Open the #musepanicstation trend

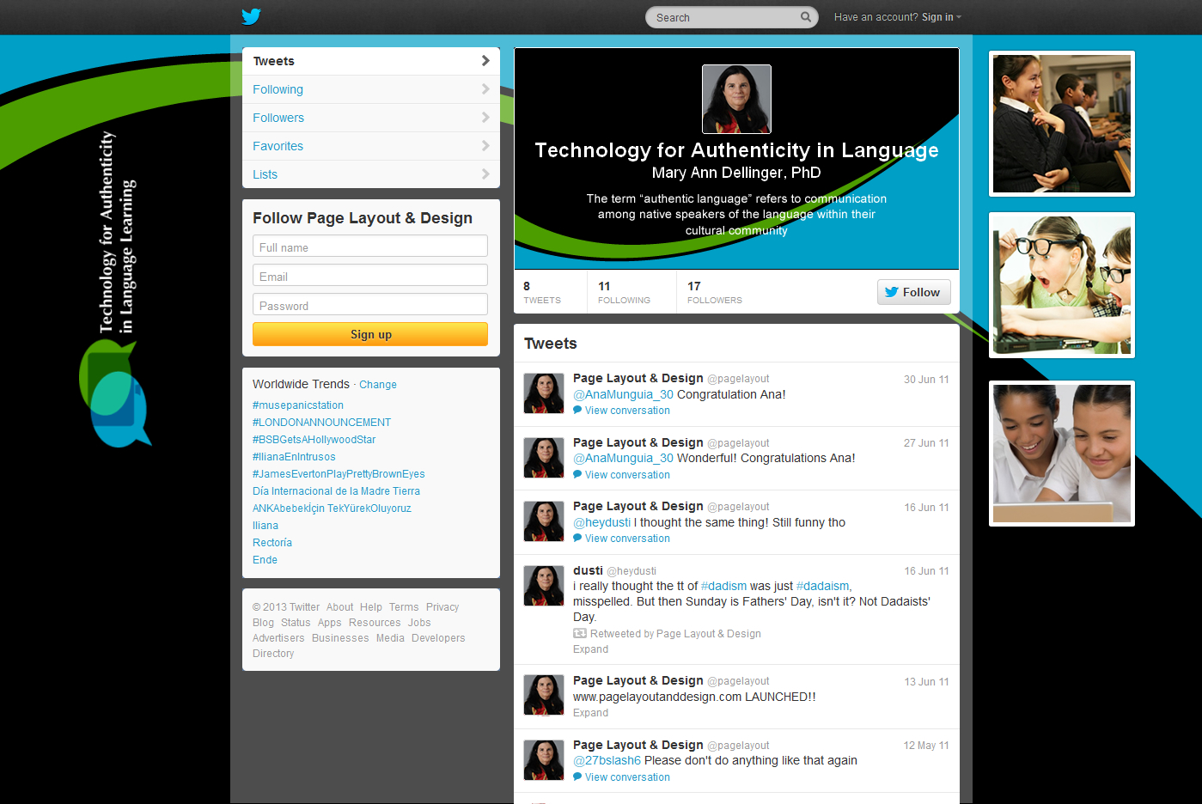[x=298, y=405]
